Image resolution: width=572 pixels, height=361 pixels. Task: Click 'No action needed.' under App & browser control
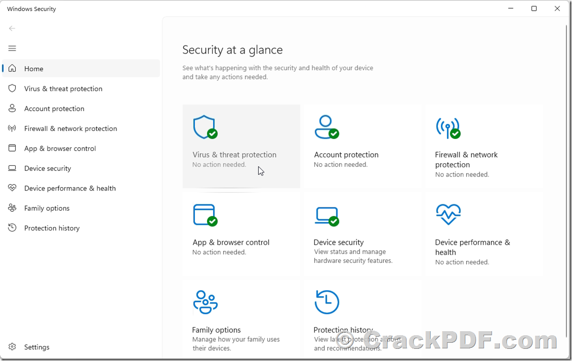219,252
